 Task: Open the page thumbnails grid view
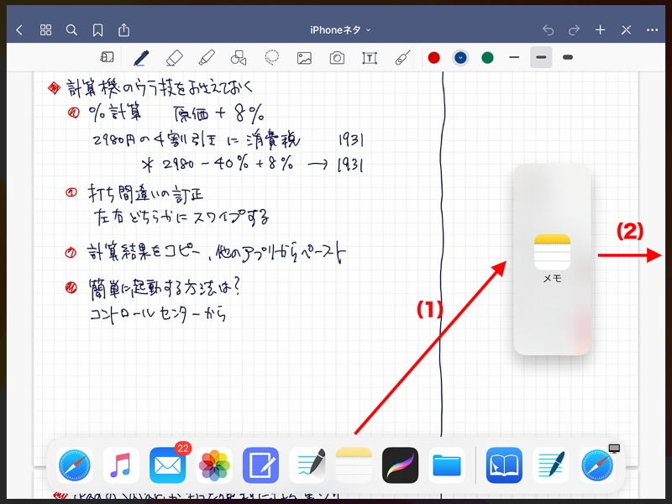coord(46,30)
